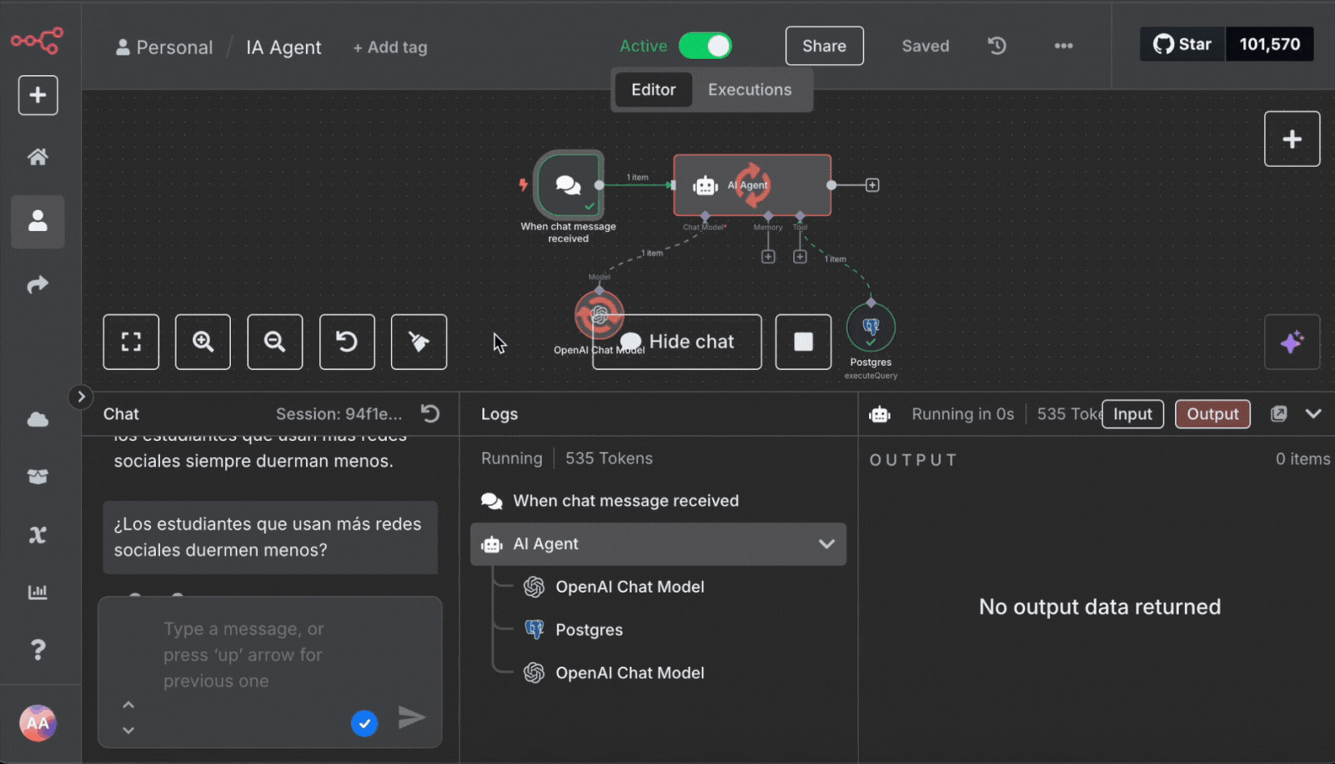The height and width of the screenshot is (764, 1335).
Task: Click the sidebar plus create button
Action: click(38, 95)
